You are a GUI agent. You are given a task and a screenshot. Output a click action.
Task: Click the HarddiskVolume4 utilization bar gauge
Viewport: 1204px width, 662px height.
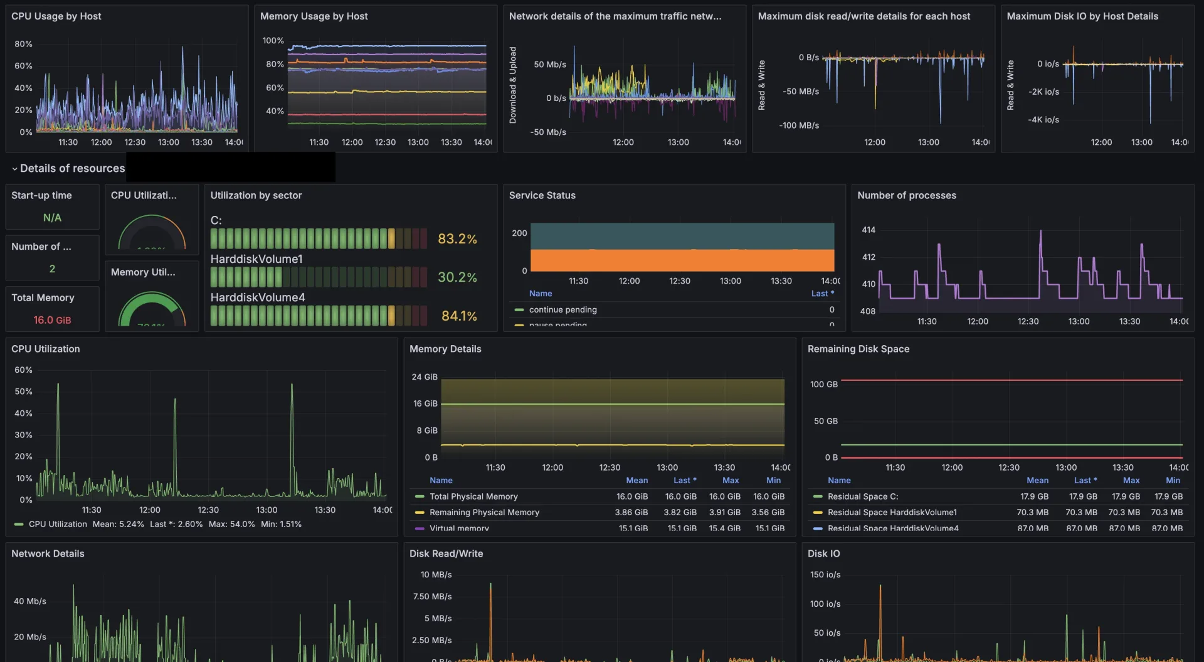pos(319,316)
